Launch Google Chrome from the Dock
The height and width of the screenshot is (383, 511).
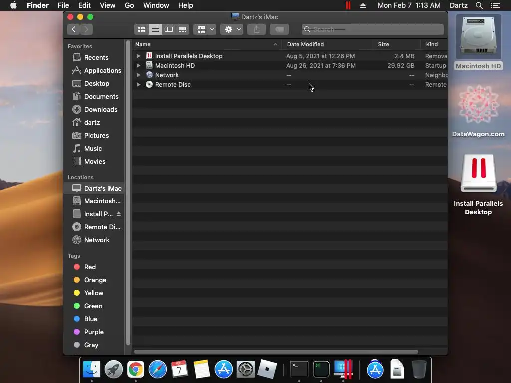pyautogui.click(x=136, y=369)
